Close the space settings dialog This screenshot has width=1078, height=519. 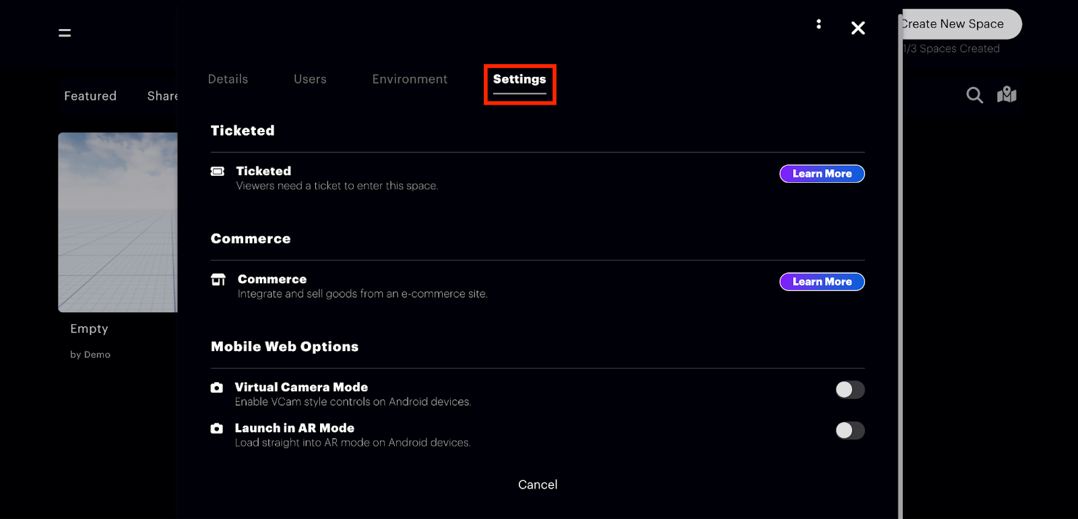coord(858,28)
